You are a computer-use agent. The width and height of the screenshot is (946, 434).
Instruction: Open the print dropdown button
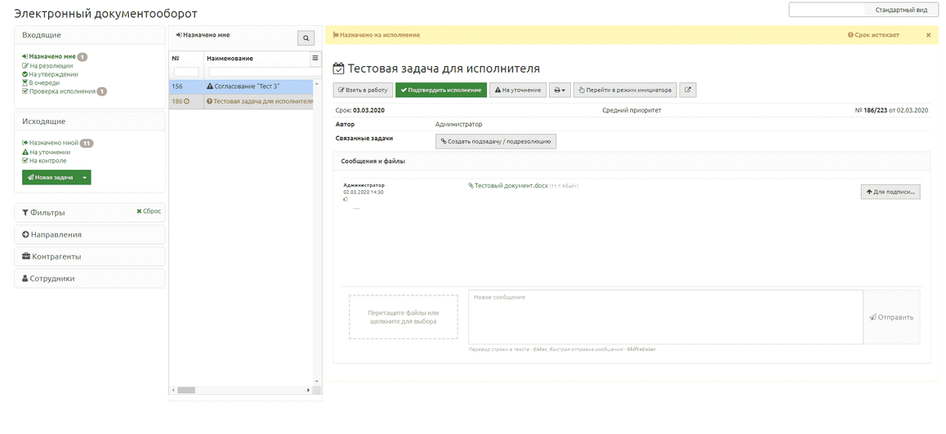(x=560, y=90)
